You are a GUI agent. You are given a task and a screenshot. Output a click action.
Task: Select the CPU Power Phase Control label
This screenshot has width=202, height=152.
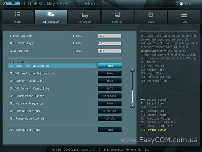click(28, 96)
